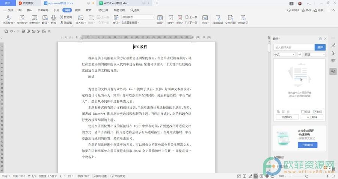Undo the last action
This screenshot has width=338, height=179.
11,31
